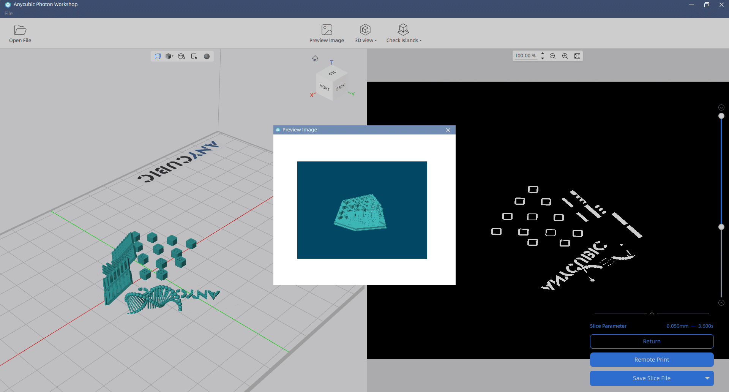Screen dimensions: 729x392
Task: Open the Save Slice File dropdown arrow
Action: 707,378
